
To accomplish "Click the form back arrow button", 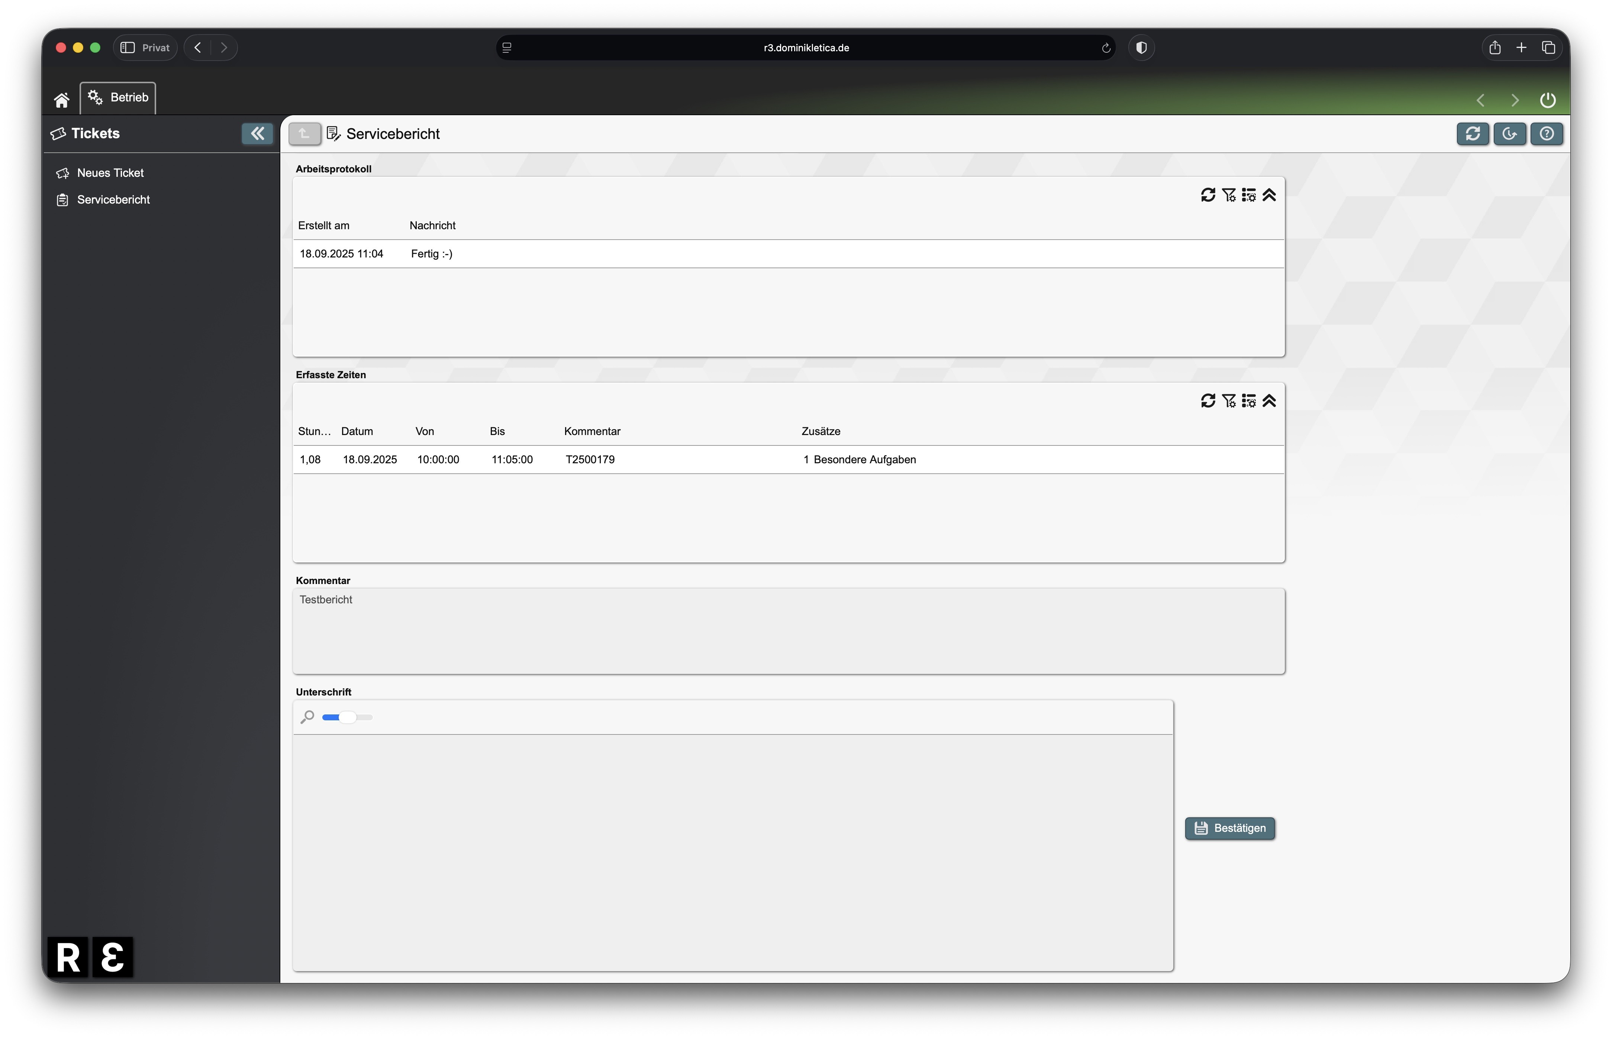I will tap(304, 133).
